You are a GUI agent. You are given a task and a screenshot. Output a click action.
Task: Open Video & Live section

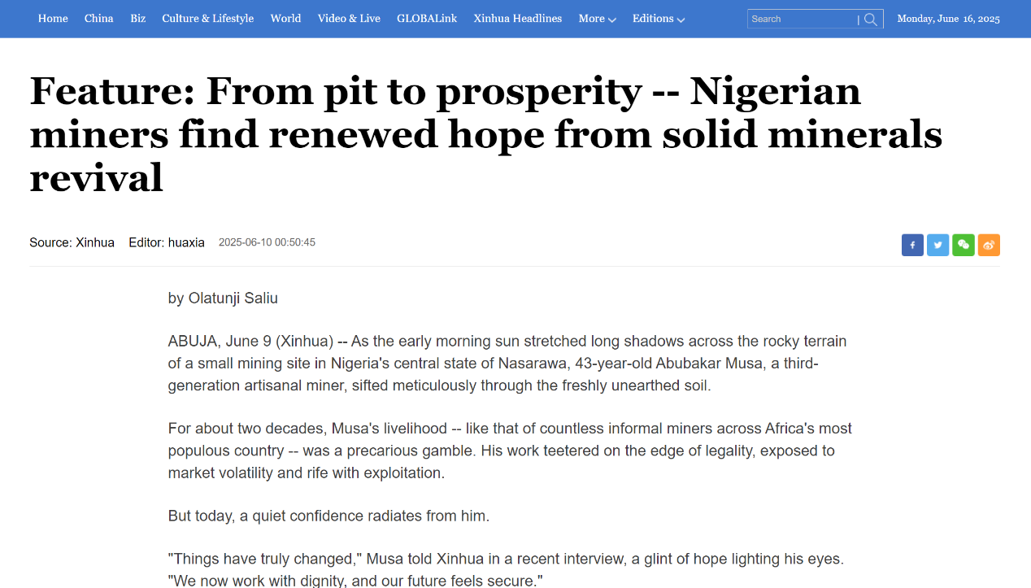[349, 19]
